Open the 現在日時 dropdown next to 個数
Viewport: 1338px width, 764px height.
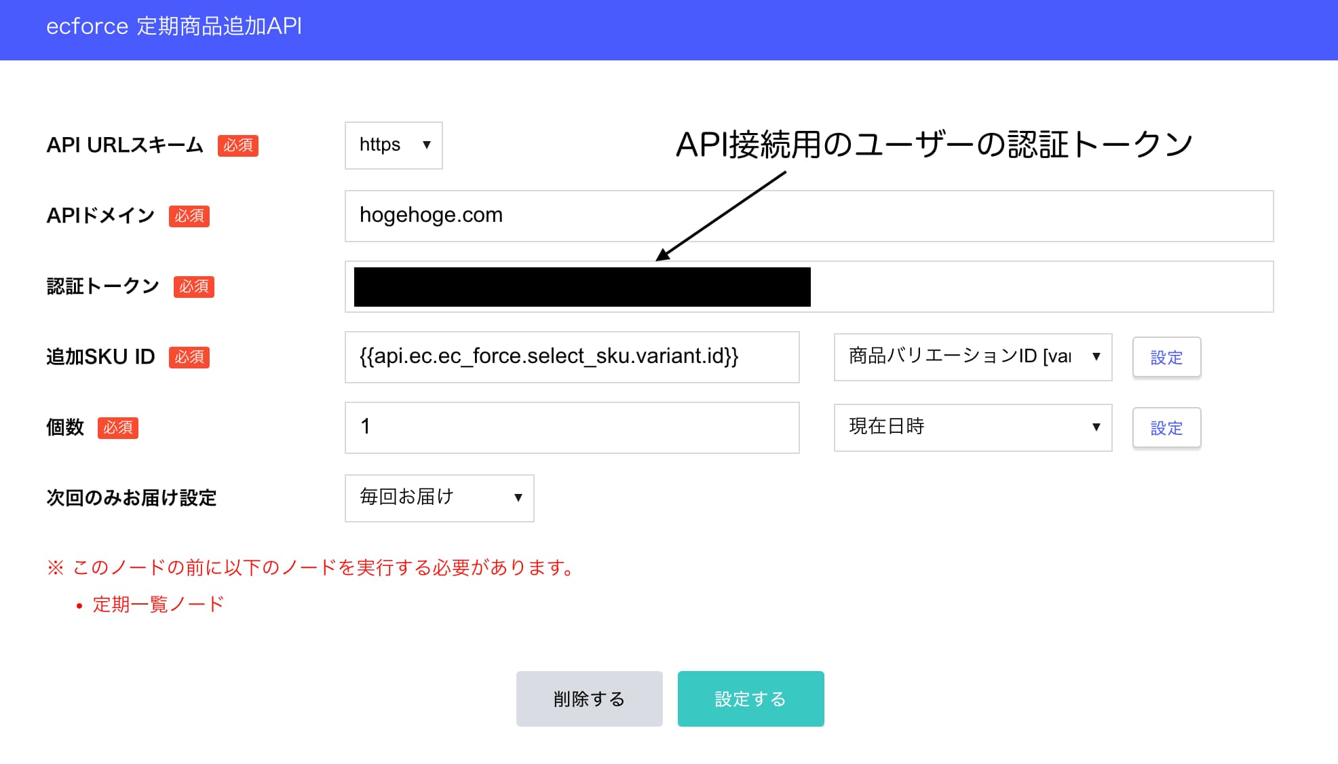point(972,427)
